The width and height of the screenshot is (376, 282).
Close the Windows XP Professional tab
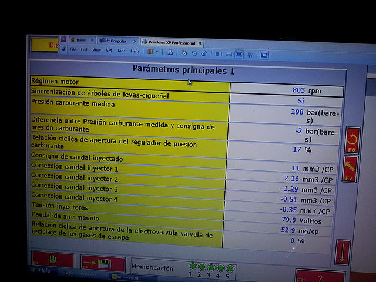[200, 43]
